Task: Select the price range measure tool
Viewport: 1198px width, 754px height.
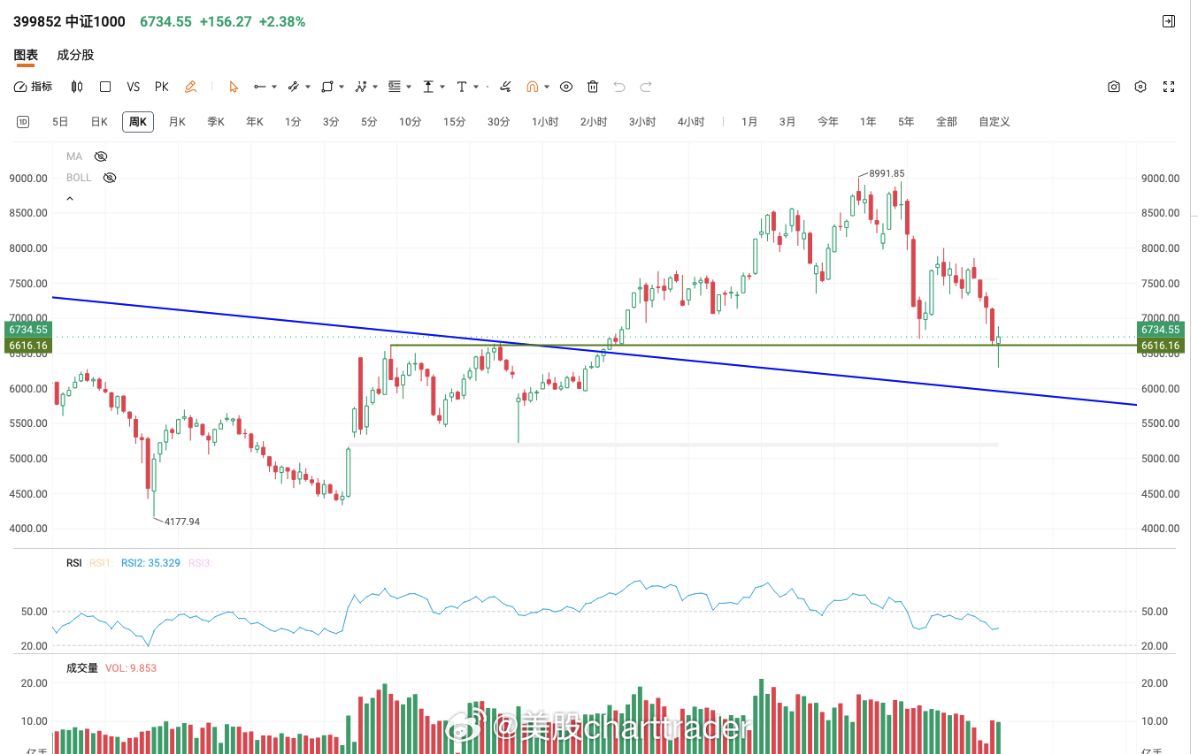Action: [x=428, y=87]
